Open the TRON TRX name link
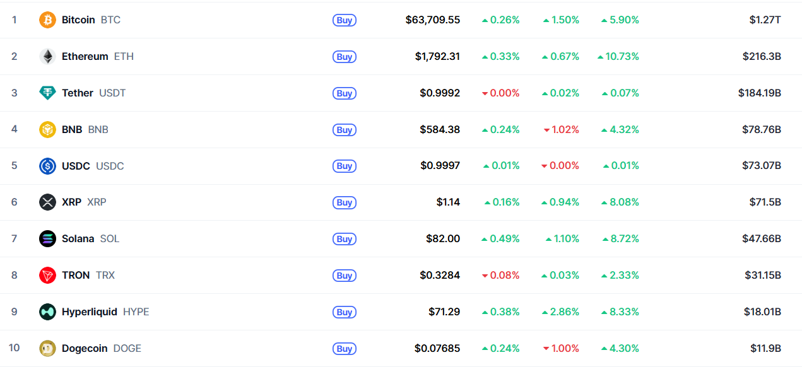802x367 pixels. point(88,275)
